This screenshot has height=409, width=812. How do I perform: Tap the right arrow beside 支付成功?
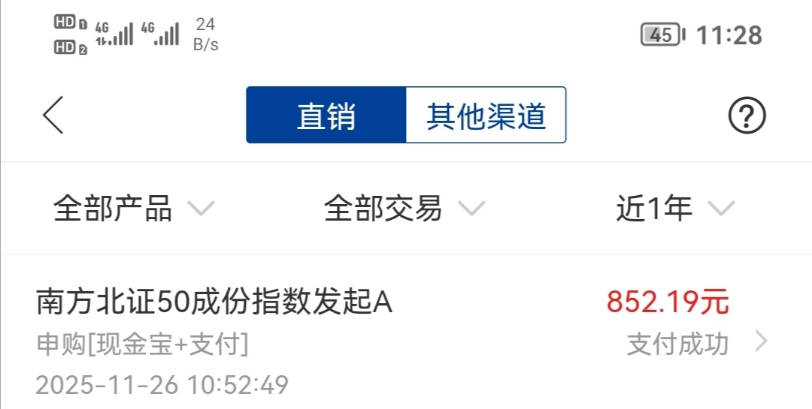[x=761, y=341]
